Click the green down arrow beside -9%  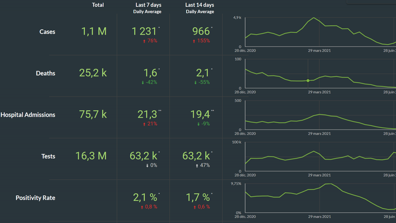(x=197, y=124)
